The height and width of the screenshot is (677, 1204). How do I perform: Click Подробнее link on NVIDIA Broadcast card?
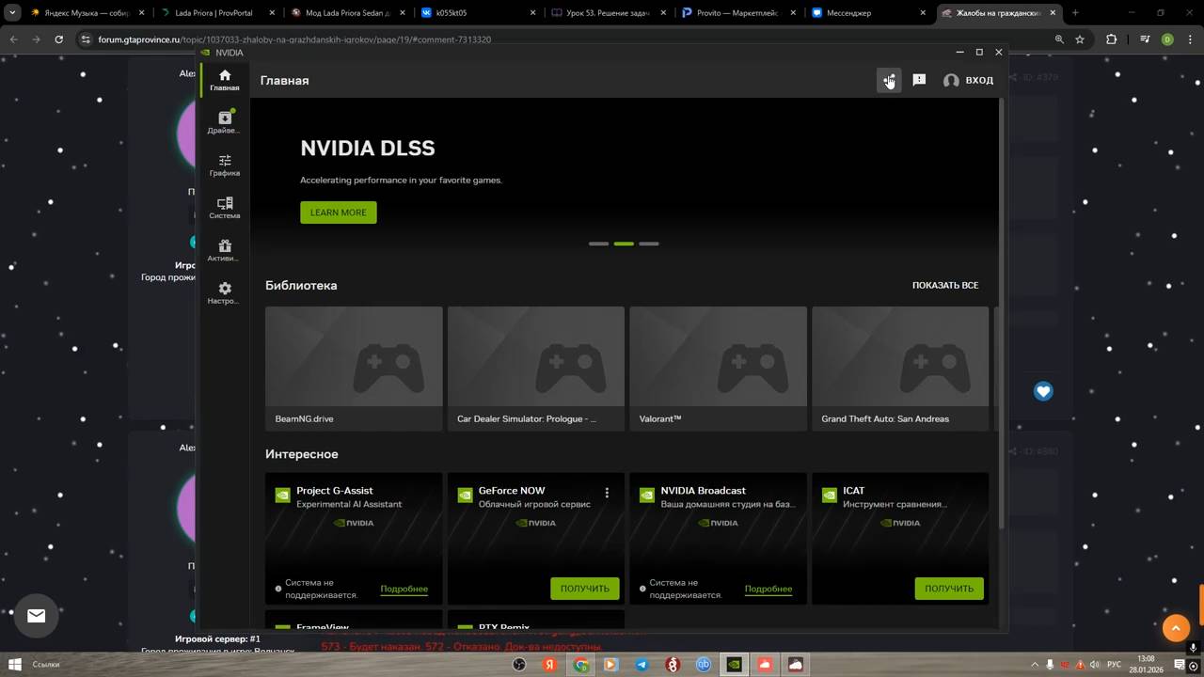(x=768, y=589)
